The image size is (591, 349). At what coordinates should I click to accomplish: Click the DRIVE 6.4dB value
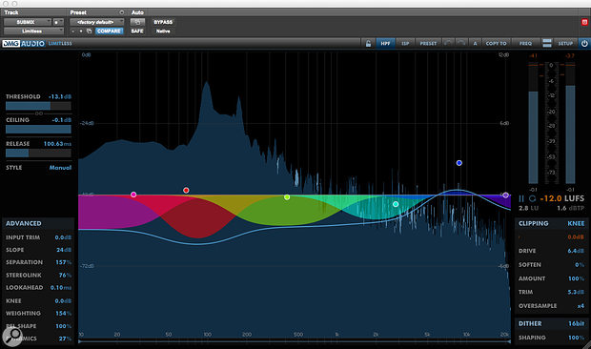(576, 251)
